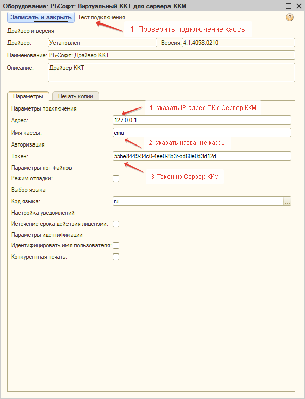The height and width of the screenshot is (399, 305).
Task: Maximize the equipment settings window
Action: (x=288, y=6)
